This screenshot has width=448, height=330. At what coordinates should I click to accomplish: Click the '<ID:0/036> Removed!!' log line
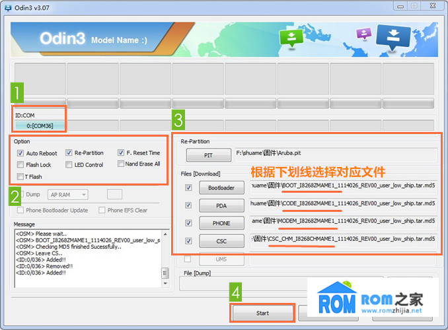click(x=44, y=266)
